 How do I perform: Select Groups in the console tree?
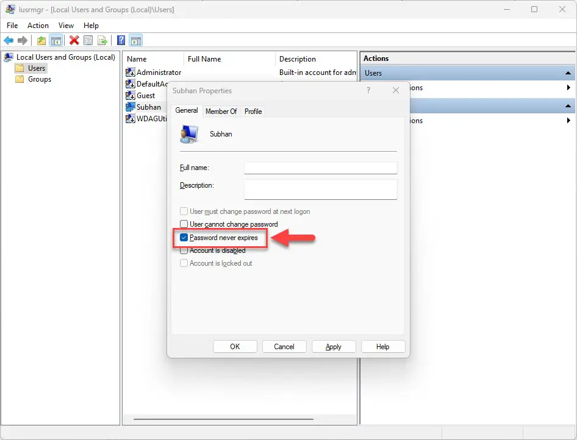[40, 79]
